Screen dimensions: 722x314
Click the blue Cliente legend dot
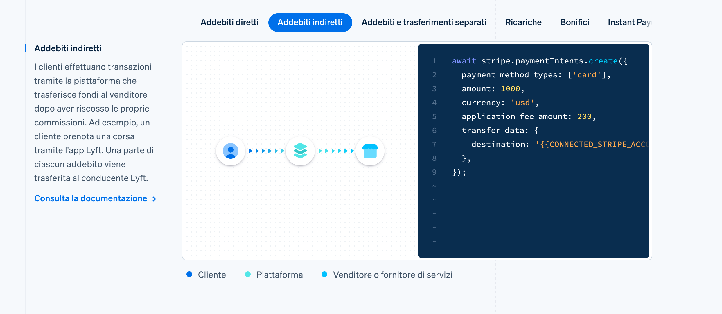[189, 274]
